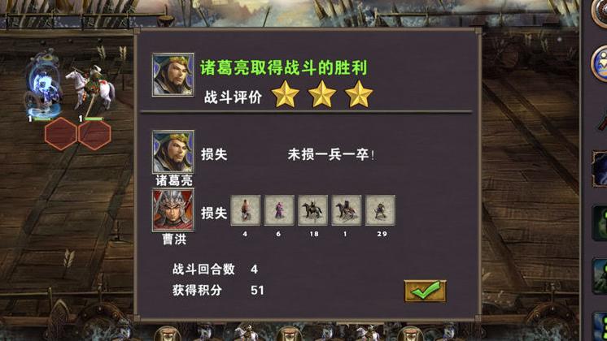
Task: Select the cavalry unit icon showing 18
Action: tap(312, 210)
